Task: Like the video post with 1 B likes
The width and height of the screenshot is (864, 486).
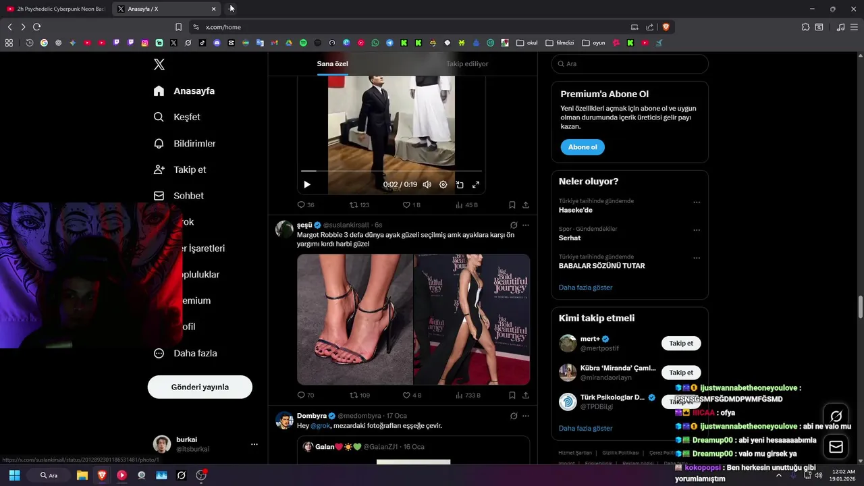Action: click(x=412, y=205)
